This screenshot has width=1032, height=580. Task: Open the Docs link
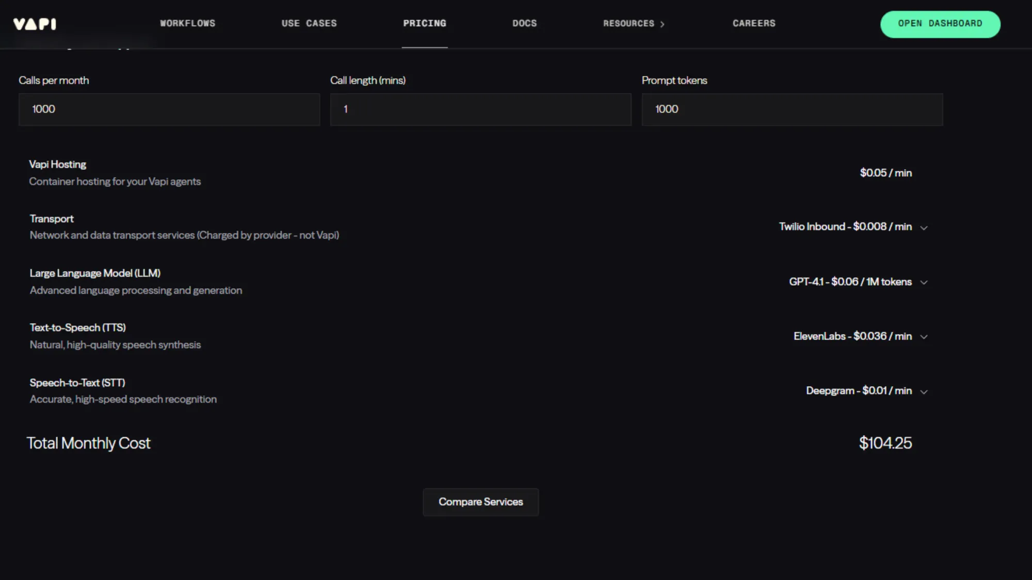tap(524, 23)
